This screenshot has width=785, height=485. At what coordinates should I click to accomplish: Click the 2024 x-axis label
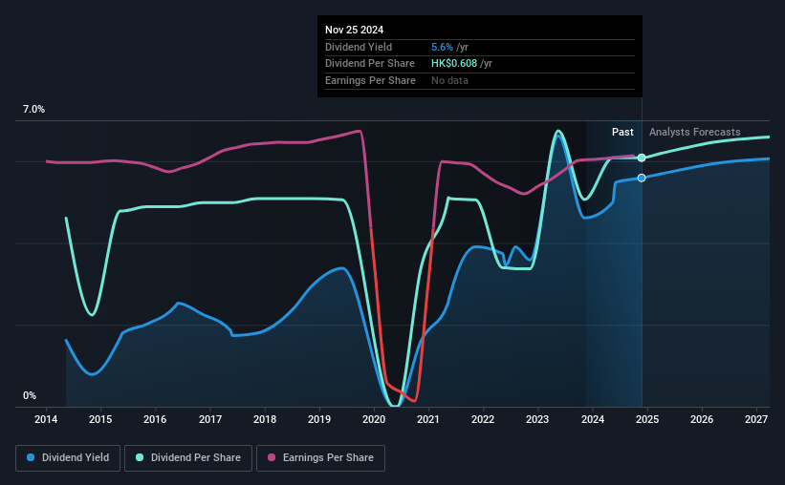click(x=593, y=419)
